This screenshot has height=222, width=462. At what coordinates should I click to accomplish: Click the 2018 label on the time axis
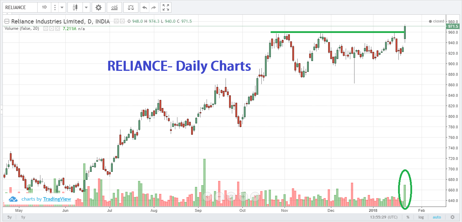tap(373, 210)
